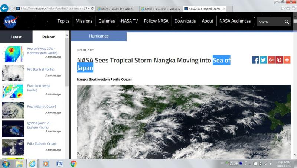Click the search magnifier in NASA header

coord(287,22)
